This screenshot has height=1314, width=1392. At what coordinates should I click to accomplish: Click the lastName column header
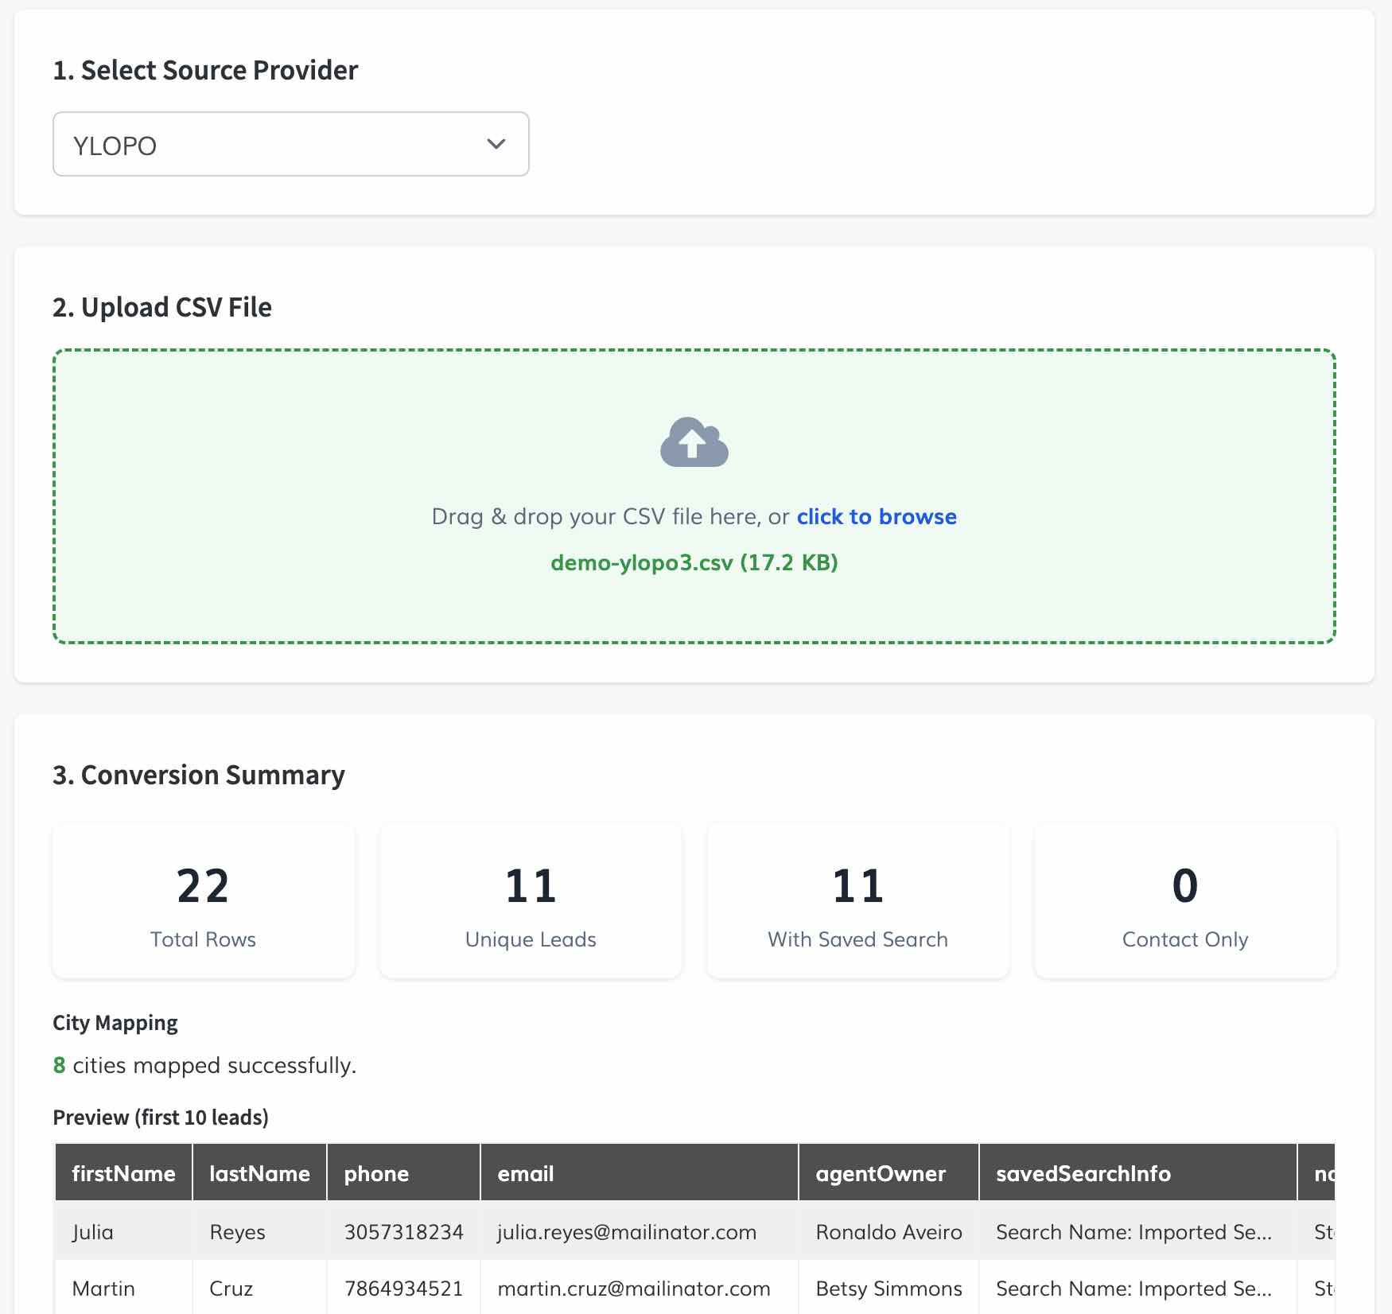click(x=259, y=1172)
